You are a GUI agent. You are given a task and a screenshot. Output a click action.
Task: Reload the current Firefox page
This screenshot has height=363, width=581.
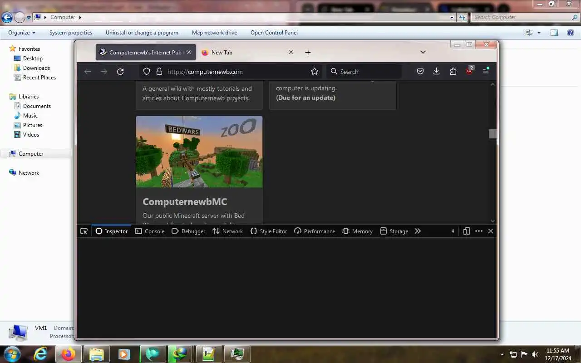120,72
